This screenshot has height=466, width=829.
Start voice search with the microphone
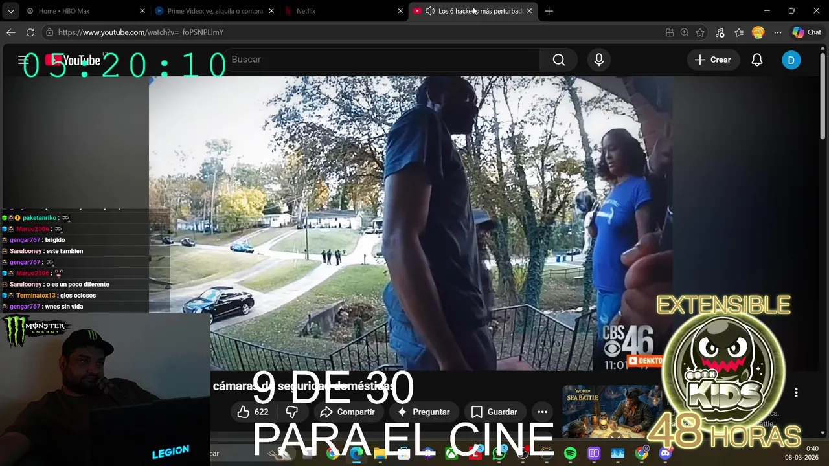click(599, 60)
